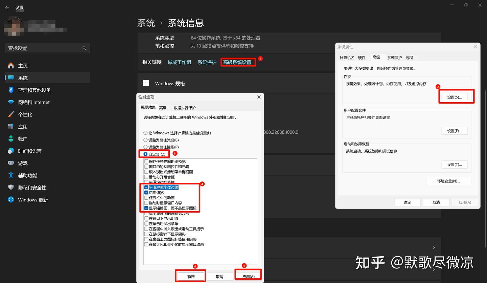Image resolution: width=487 pixels, height=283 pixels.
Task: Uncheck the 启用速览 checkbox
Action: (x=146, y=193)
